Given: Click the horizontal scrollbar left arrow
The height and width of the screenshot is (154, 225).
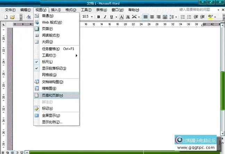Looking at the screenshot, I should tap(27, 152).
